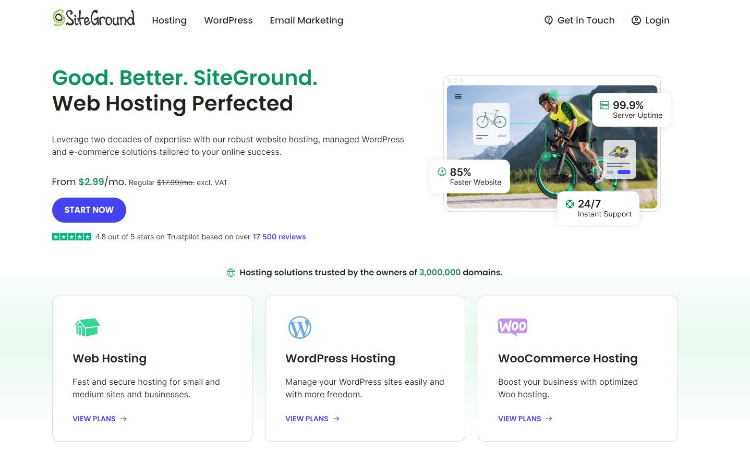
Task: Click the green Web Hosting house icon
Action: click(x=87, y=327)
